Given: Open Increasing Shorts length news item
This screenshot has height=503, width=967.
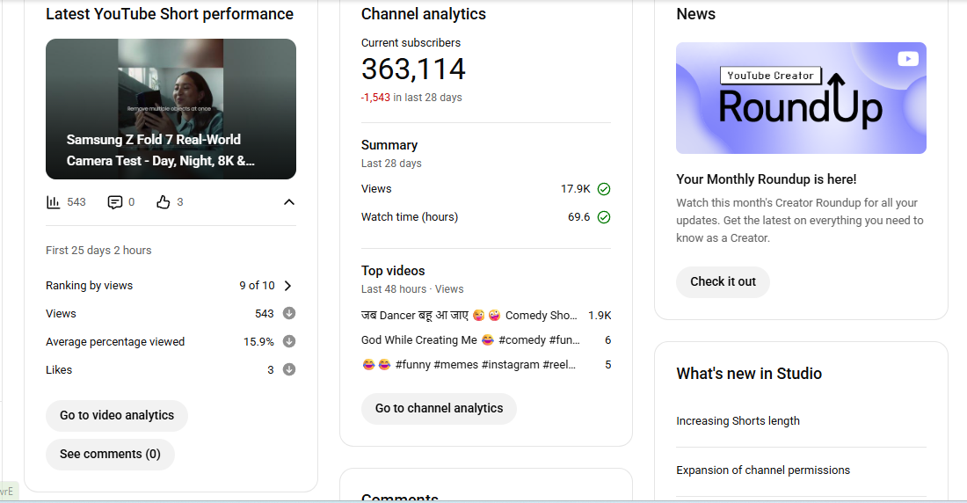Looking at the screenshot, I should 738,421.
